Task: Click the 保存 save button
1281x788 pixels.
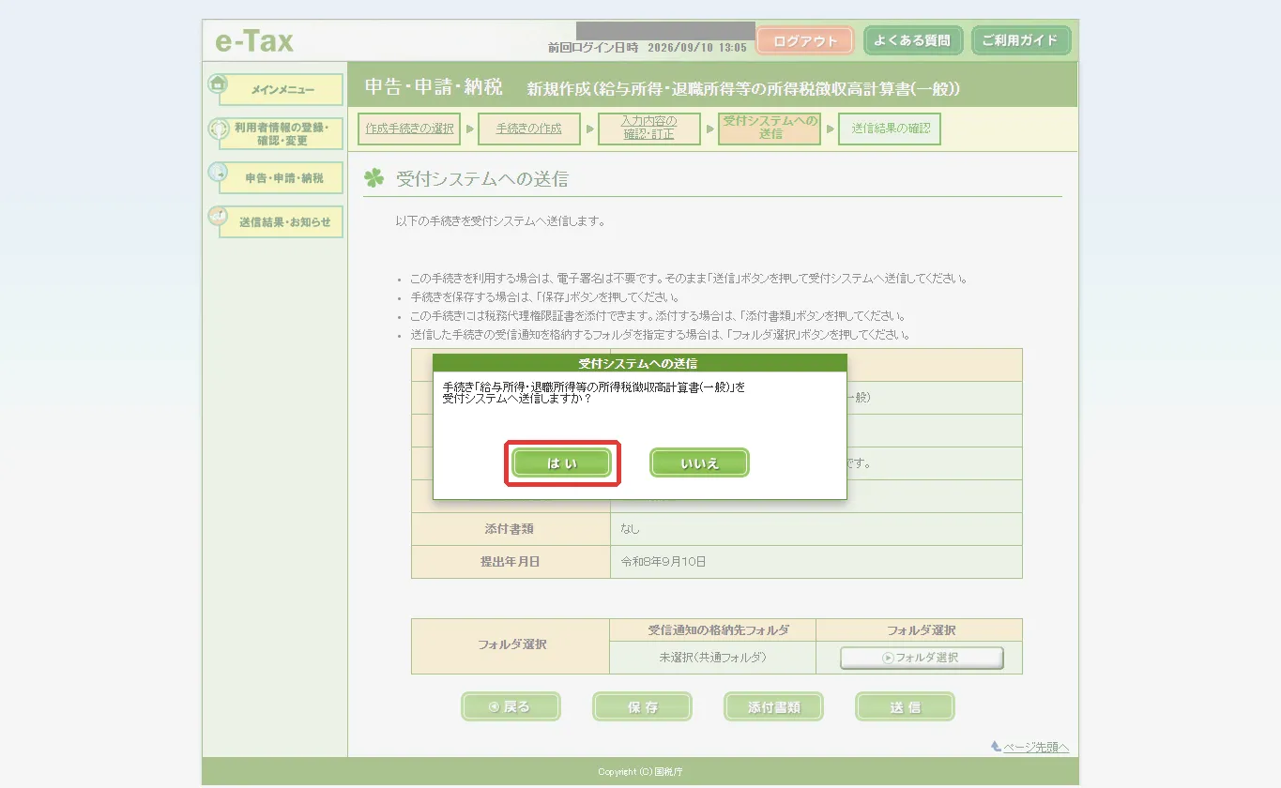Action: pos(642,706)
